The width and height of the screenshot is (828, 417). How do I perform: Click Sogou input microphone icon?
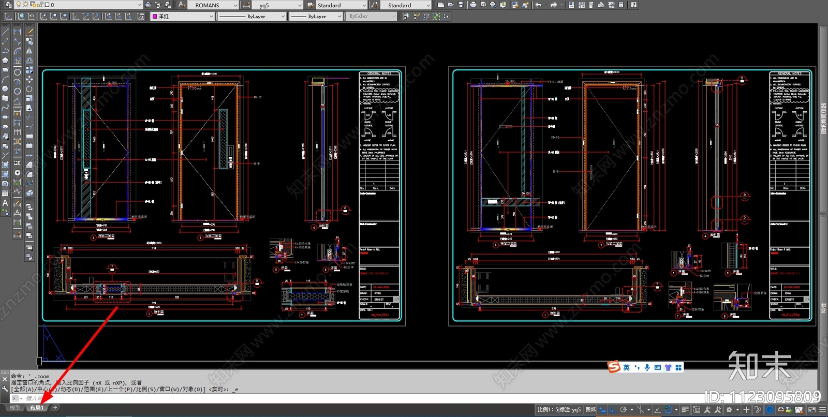point(647,367)
